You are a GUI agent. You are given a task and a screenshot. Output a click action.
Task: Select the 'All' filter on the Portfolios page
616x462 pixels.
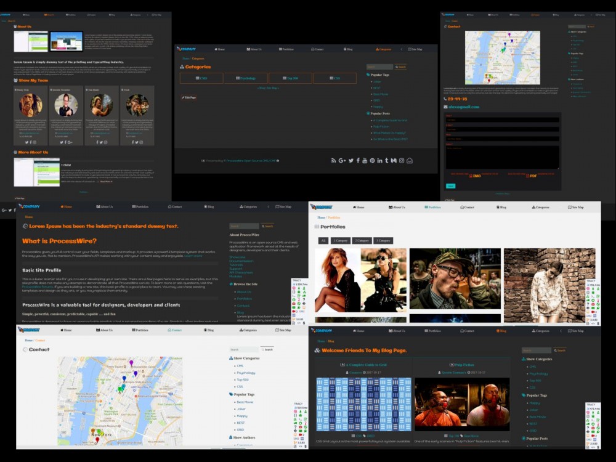323,240
